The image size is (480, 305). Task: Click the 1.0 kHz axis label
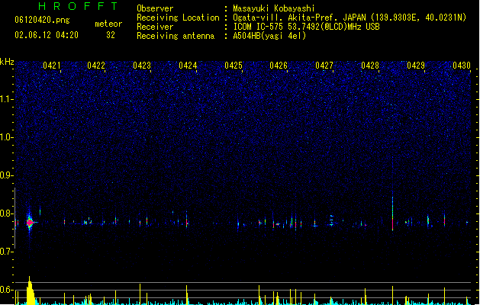[x=6, y=137]
